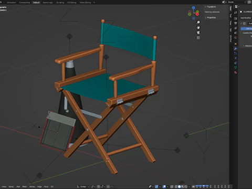Click the scene browse icon beside the Scene field
Image resolution: width=252 pixels, height=189 pixels.
pos(224,2)
